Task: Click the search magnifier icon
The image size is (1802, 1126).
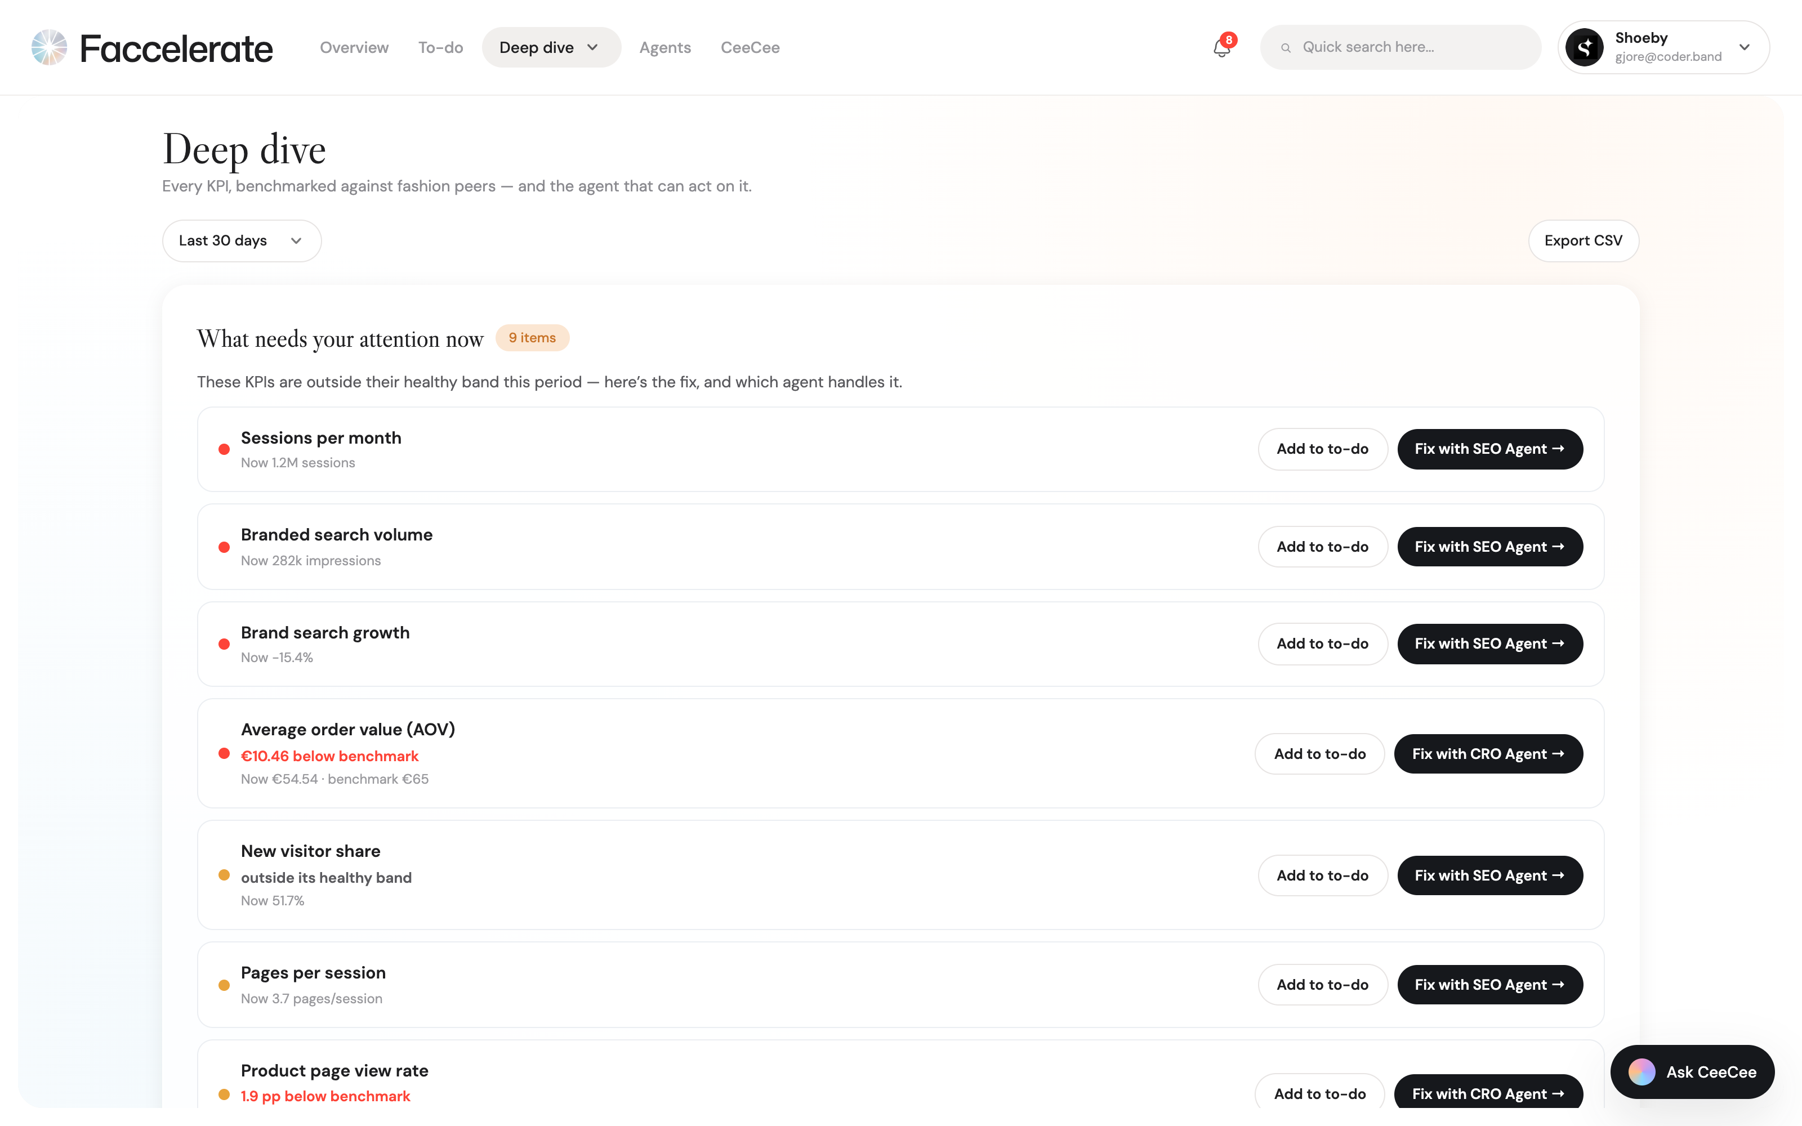Action: tap(1285, 48)
